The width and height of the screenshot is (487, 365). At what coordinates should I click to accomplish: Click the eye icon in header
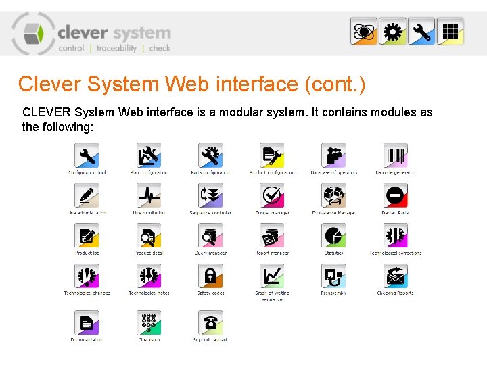click(364, 31)
